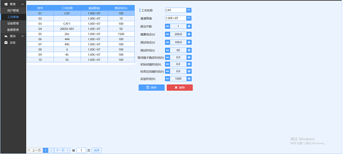Screen dimensions: 344x154
Task: Select the table row named 20650-001
Action: tap(67, 29)
